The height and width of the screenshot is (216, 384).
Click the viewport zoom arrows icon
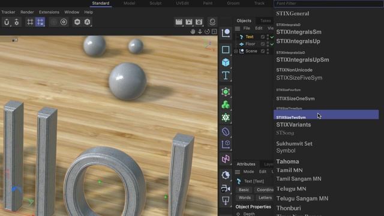(x=200, y=32)
